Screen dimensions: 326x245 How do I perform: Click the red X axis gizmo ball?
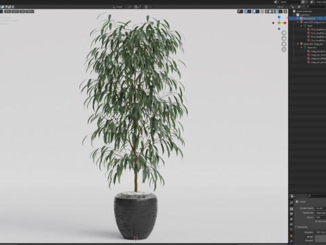pos(285,23)
